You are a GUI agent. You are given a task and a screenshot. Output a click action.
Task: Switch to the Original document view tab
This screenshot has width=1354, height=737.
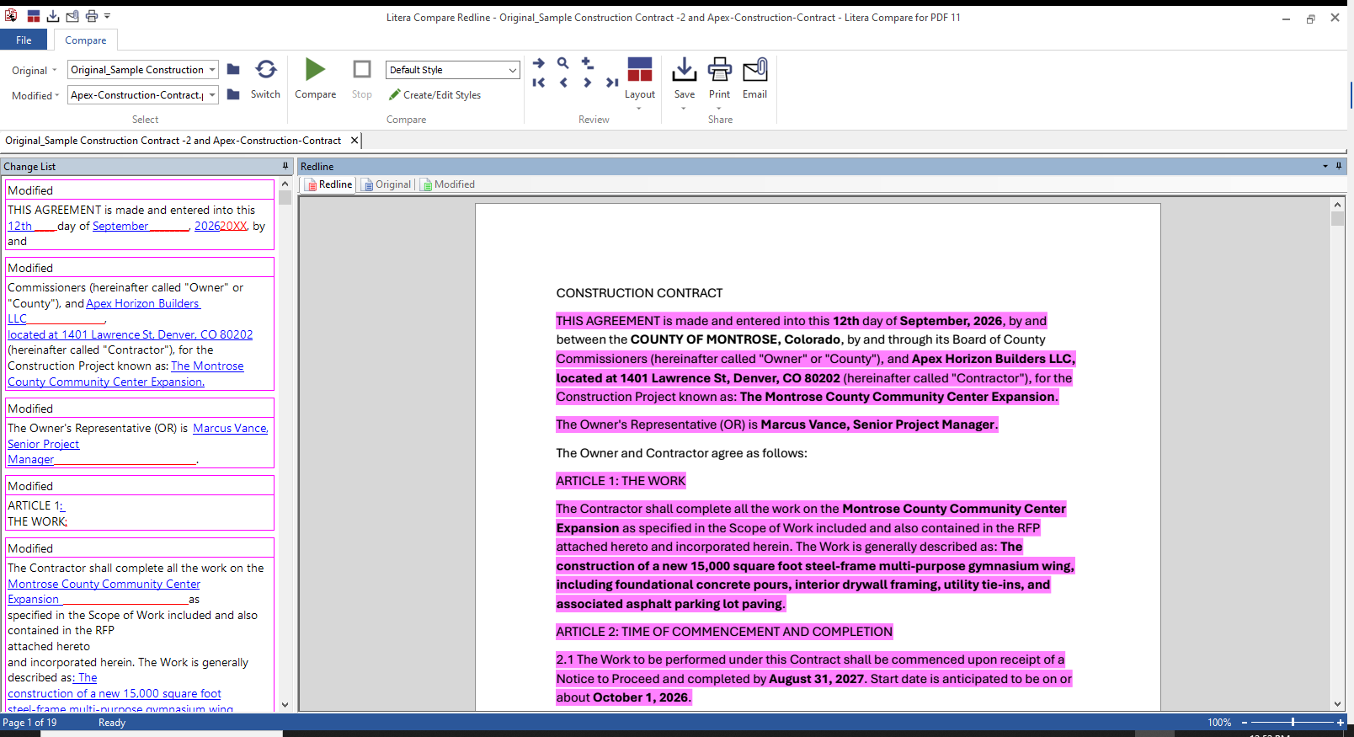pyautogui.click(x=386, y=184)
